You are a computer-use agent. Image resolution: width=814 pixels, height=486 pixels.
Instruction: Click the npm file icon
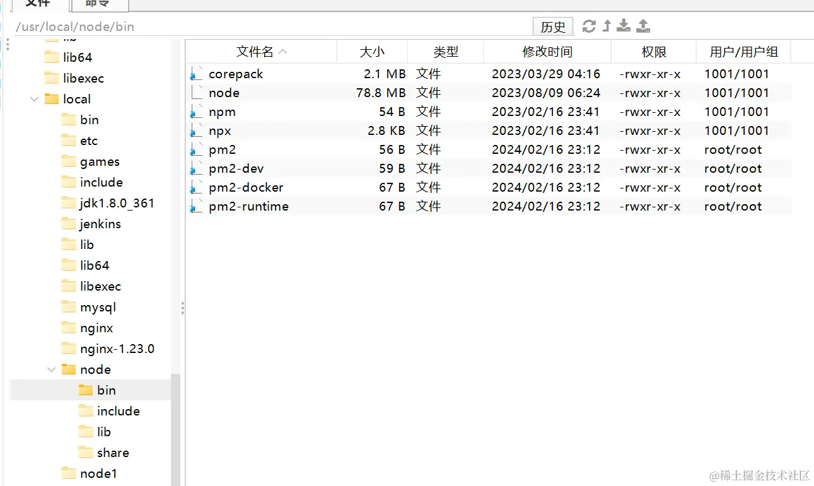click(x=197, y=112)
